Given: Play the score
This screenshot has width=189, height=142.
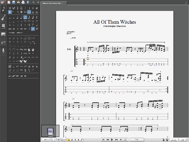Looking at the screenshot, I should pyautogui.click(x=112, y=140).
